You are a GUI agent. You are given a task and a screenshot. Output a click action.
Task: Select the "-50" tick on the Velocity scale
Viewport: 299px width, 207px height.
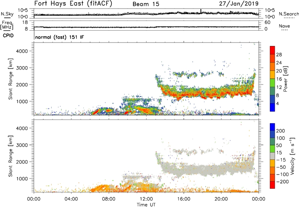tap(281, 167)
